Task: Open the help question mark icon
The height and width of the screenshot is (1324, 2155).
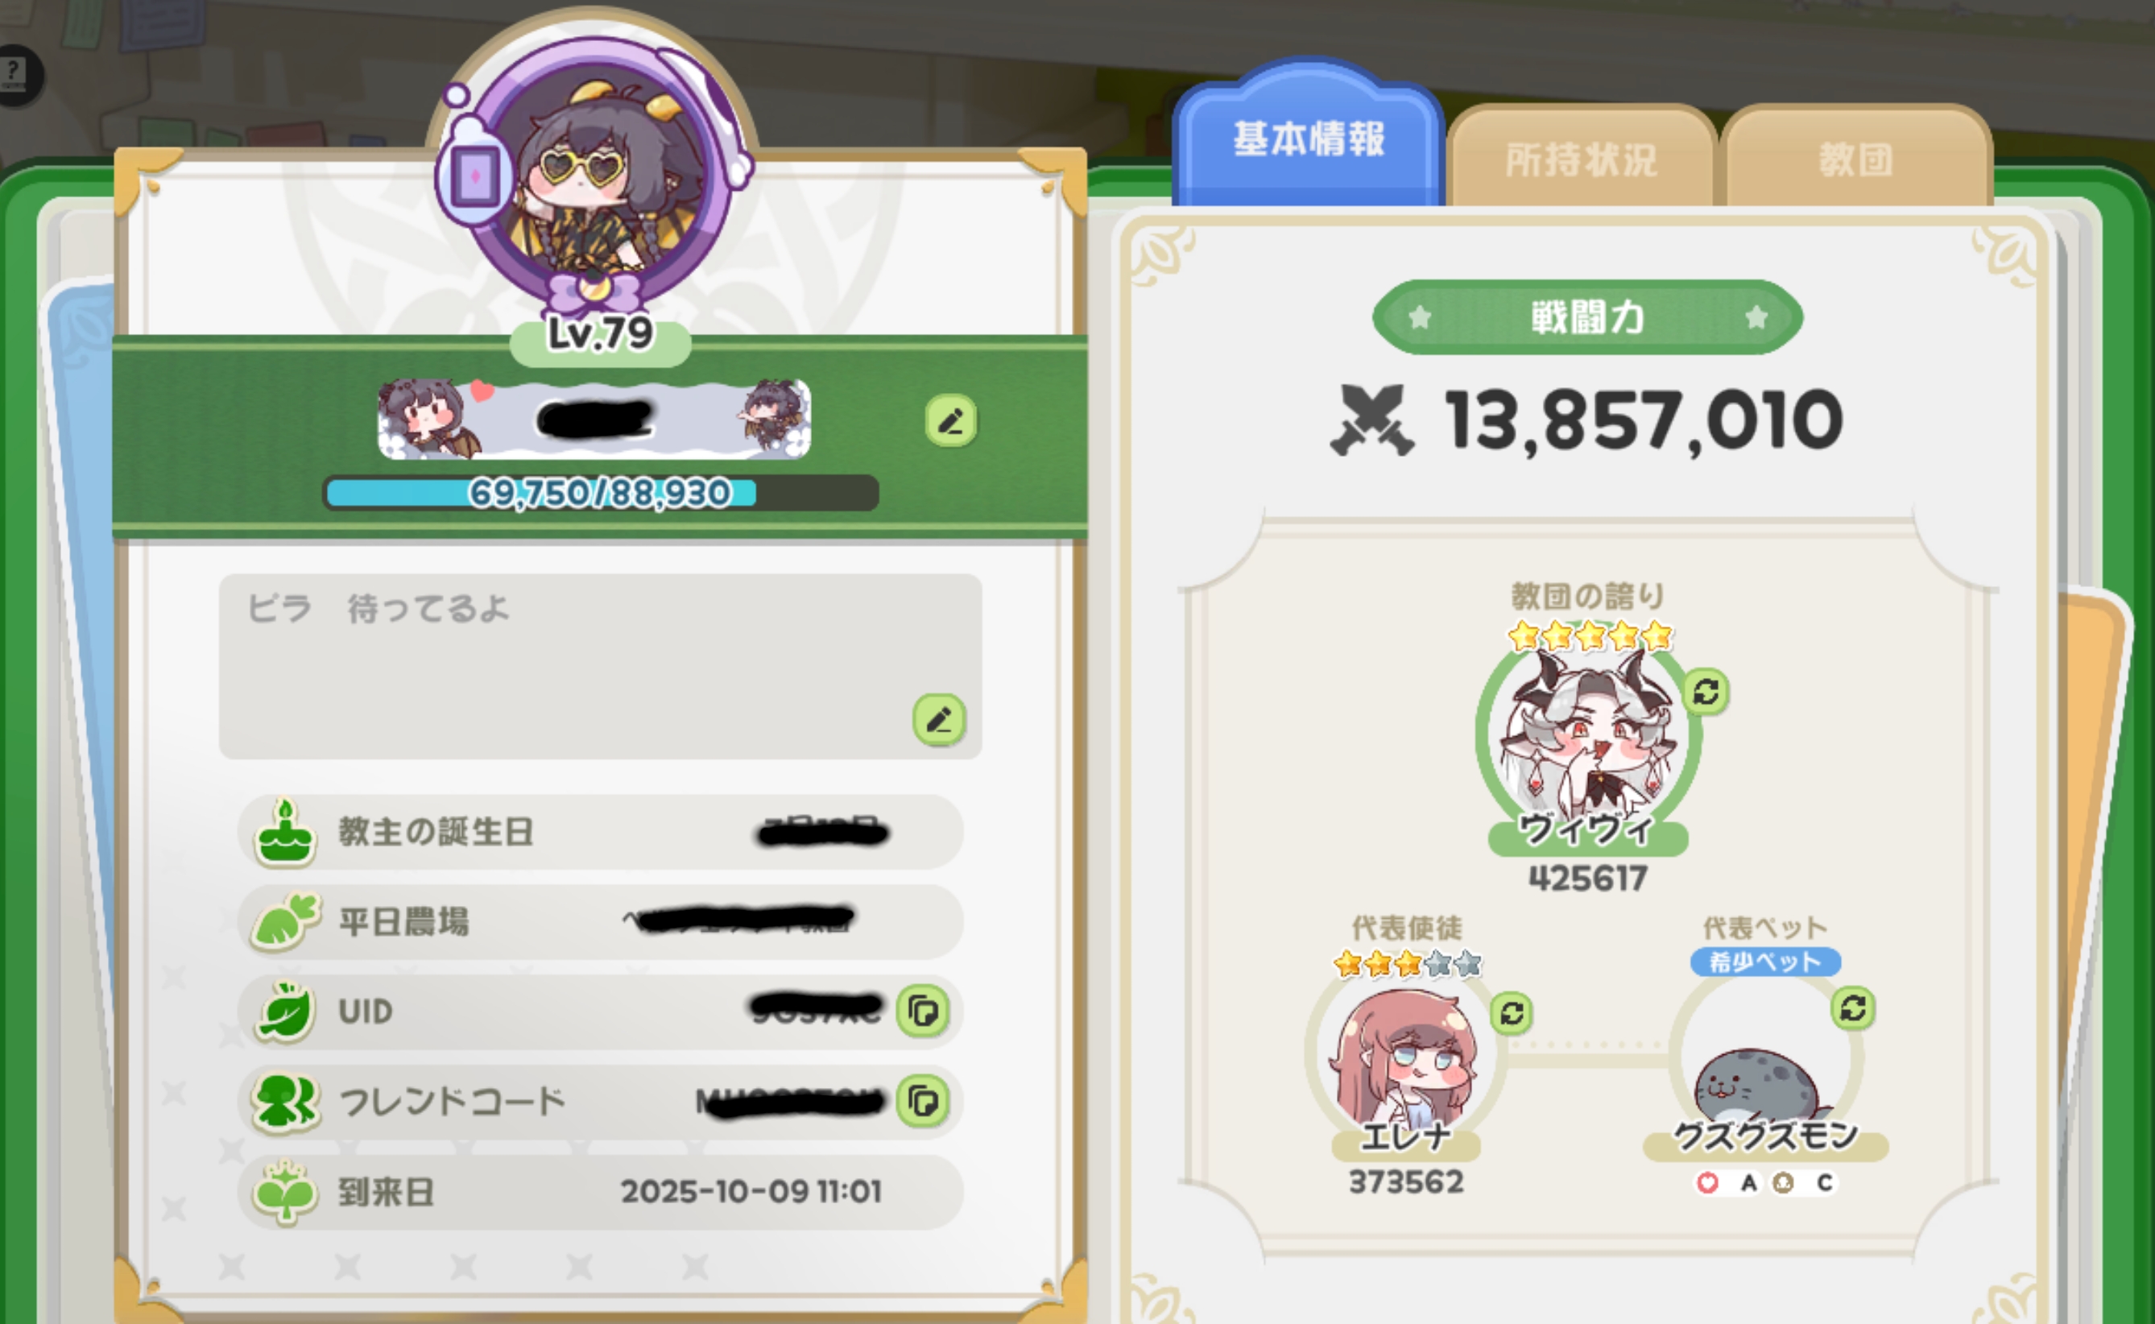Action: pyautogui.click(x=14, y=74)
